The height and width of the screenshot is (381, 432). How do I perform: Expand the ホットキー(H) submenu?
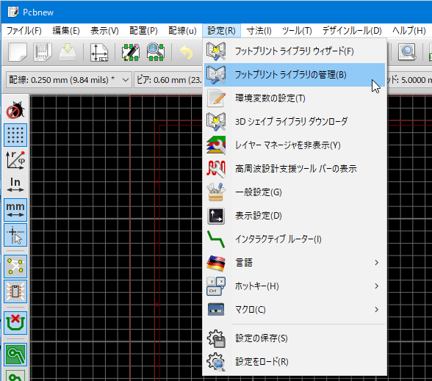[x=295, y=286]
